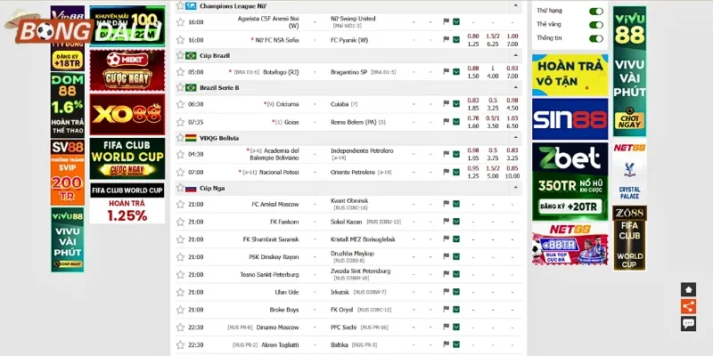Click the Zbet 350TR advertisement banner
713x356 pixels.
pos(570,184)
